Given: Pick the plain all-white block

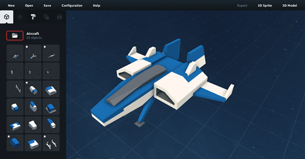Looking at the screenshot, I should 33,125.
